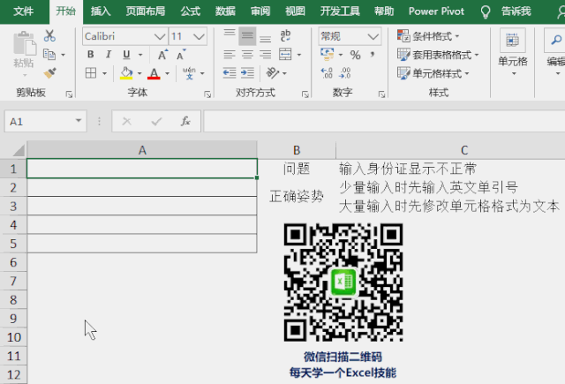
Task: Click the Cut scissors icon
Action: [x=49, y=36]
